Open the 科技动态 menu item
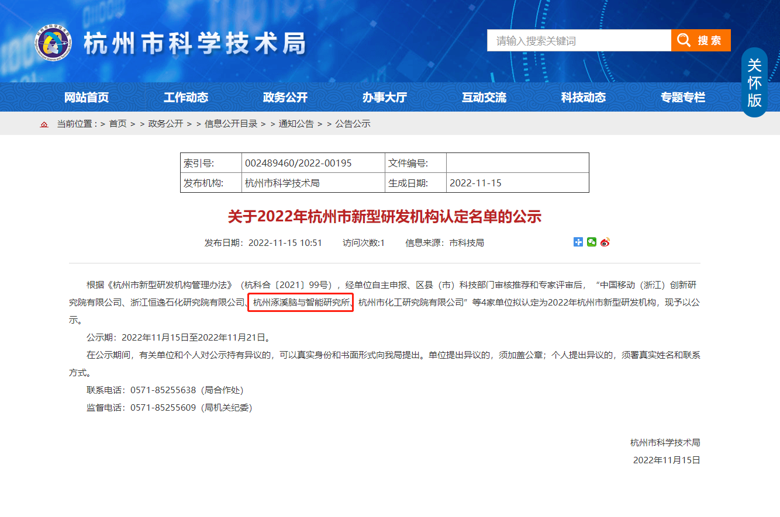 [584, 98]
